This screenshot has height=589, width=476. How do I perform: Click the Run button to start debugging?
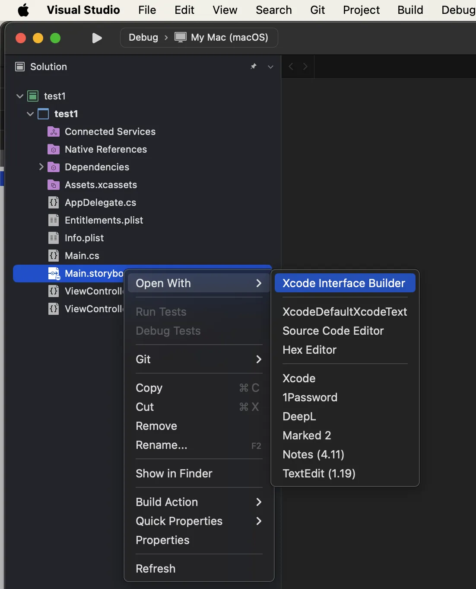point(97,38)
